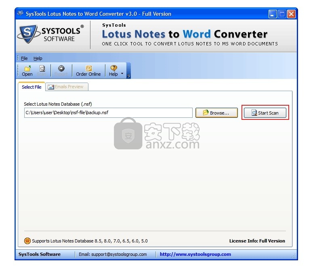Open the Open toolbar icon
The width and height of the screenshot is (315, 268).
coord(27,71)
